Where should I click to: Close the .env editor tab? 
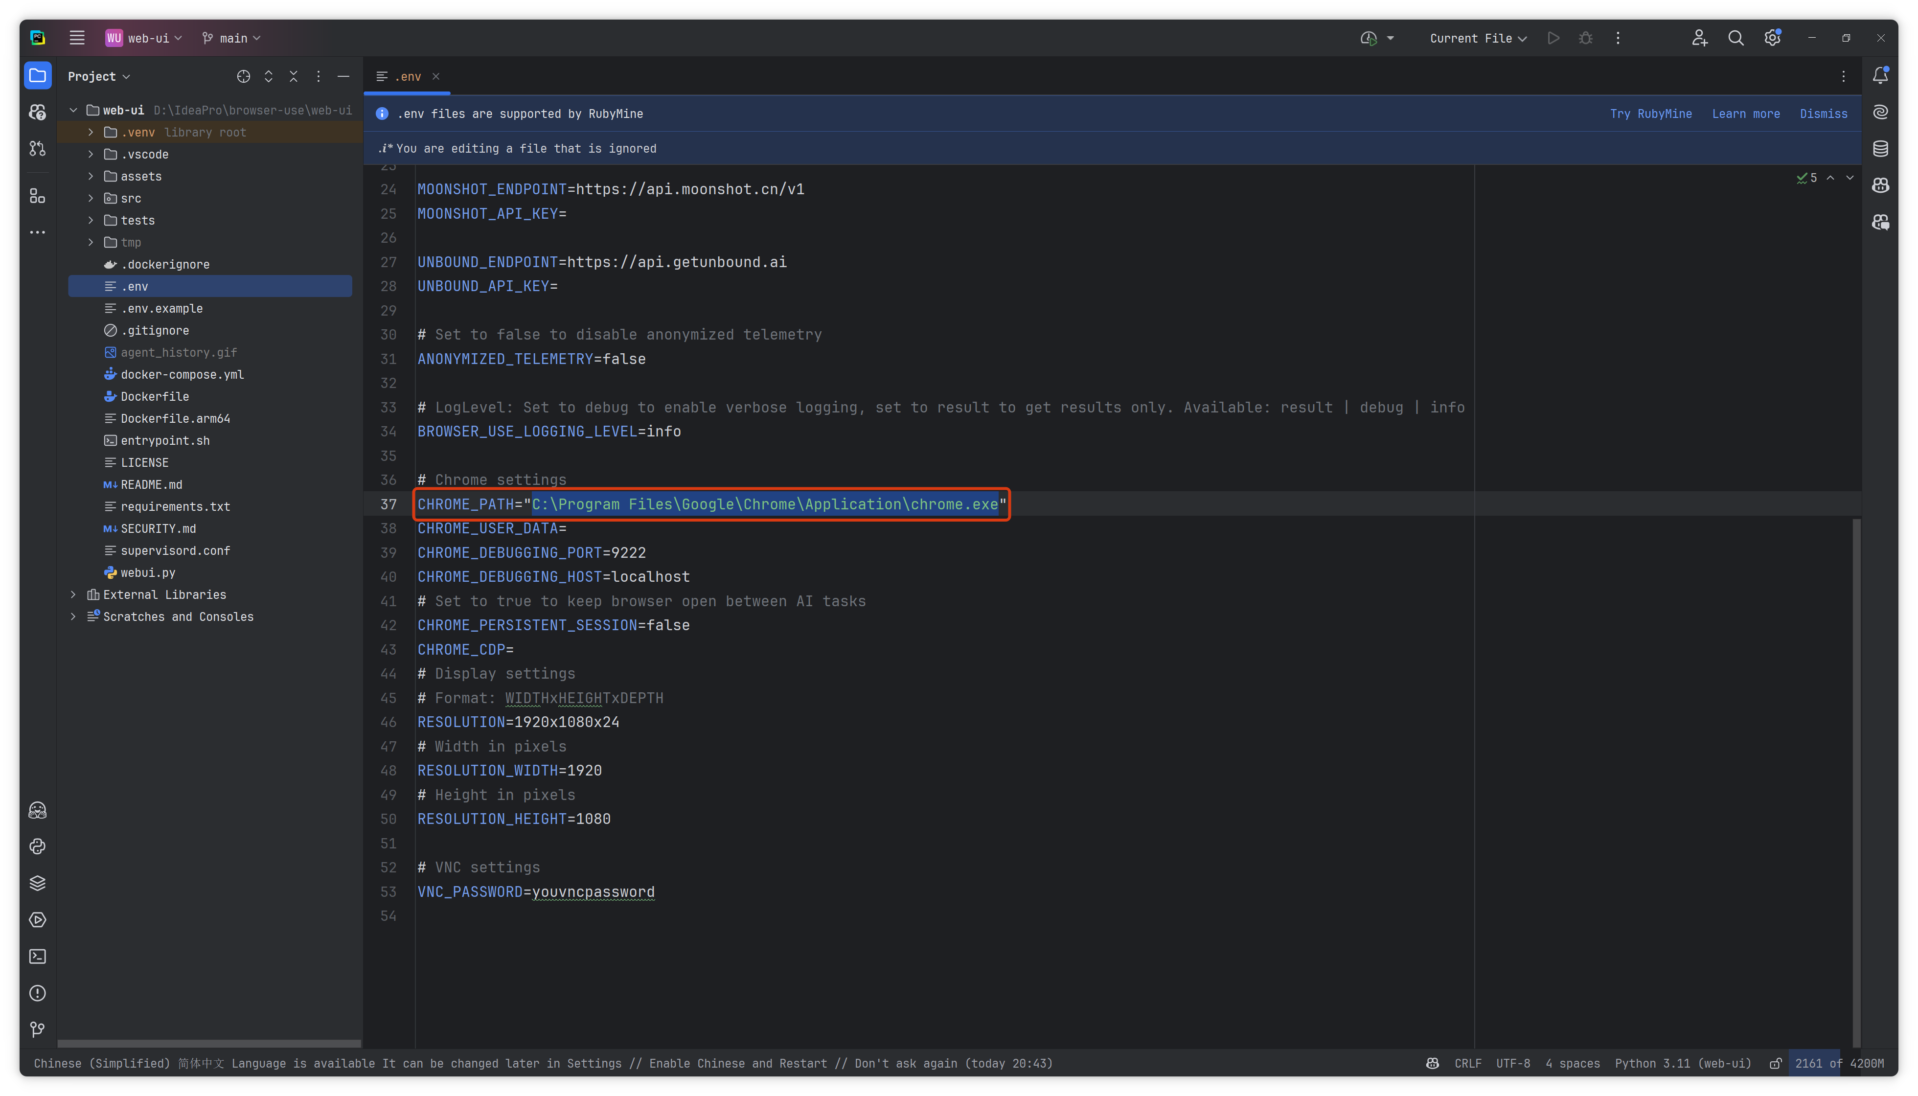(x=436, y=76)
